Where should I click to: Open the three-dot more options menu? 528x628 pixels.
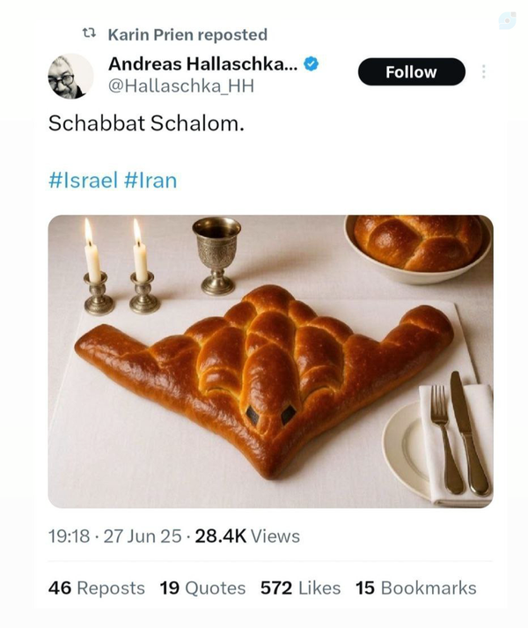pos(483,72)
